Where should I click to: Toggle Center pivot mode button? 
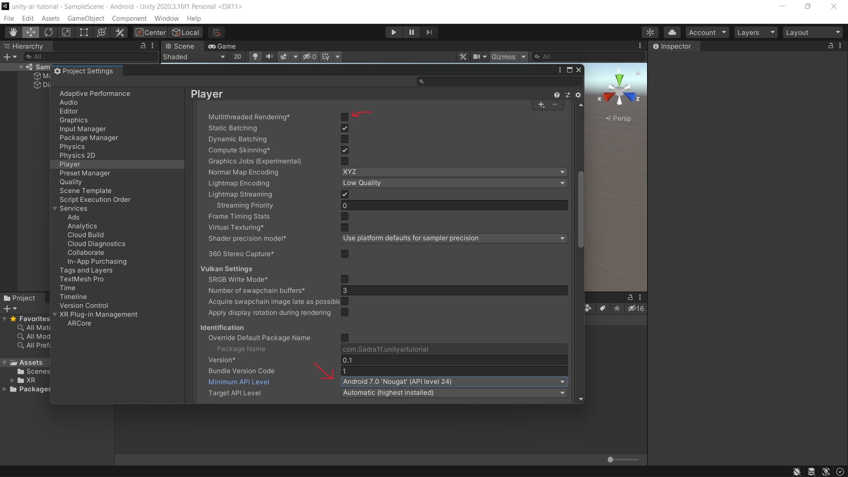pyautogui.click(x=151, y=32)
